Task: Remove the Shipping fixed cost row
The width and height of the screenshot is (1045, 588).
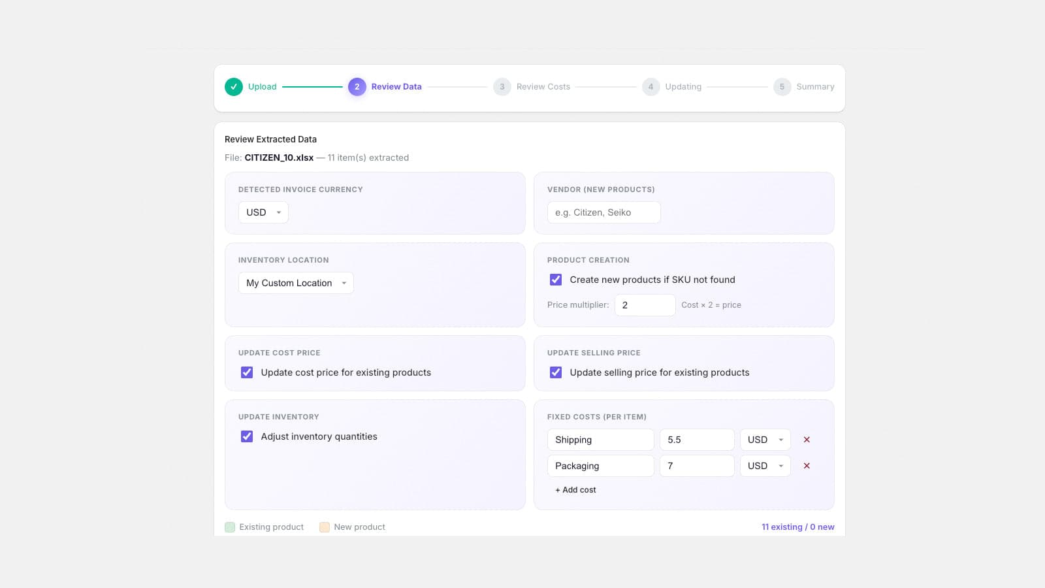Action: click(807, 440)
